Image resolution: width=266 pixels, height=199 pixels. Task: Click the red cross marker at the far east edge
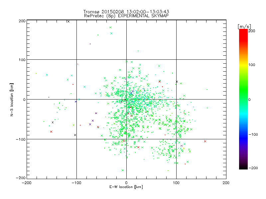[x=205, y=141]
